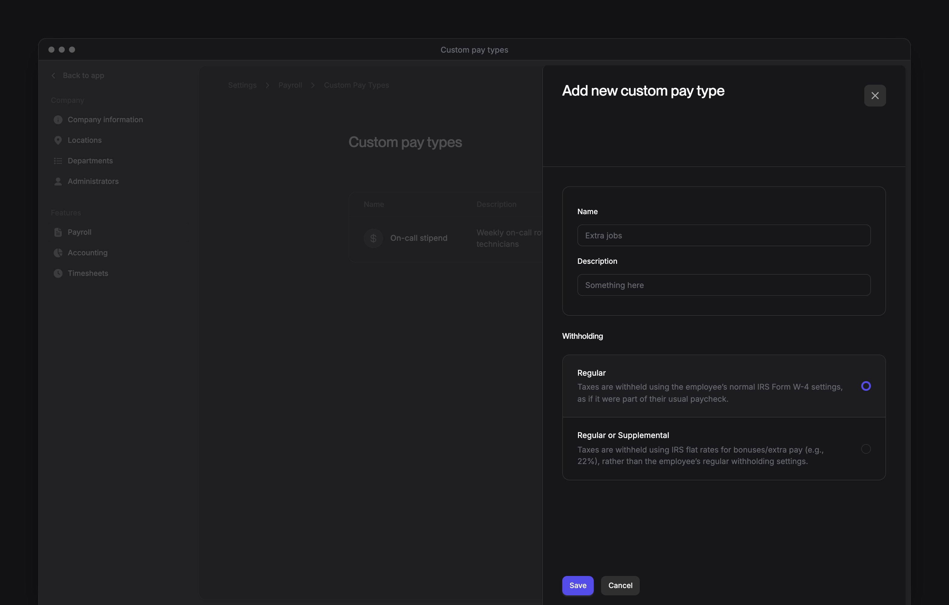Click the Name column header
The image size is (949, 605).
pyautogui.click(x=374, y=204)
